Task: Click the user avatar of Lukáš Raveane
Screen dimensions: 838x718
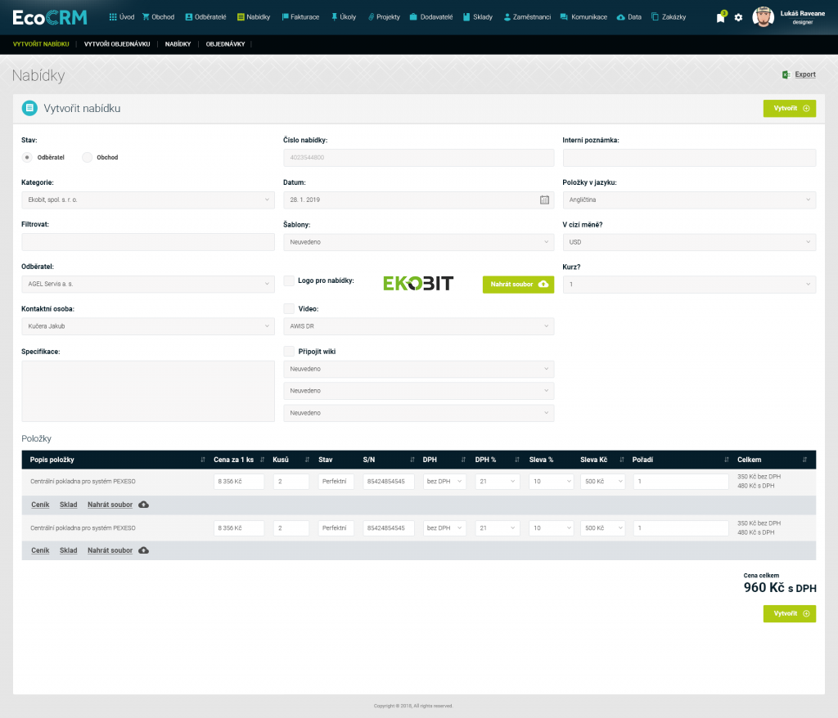Action: click(763, 17)
